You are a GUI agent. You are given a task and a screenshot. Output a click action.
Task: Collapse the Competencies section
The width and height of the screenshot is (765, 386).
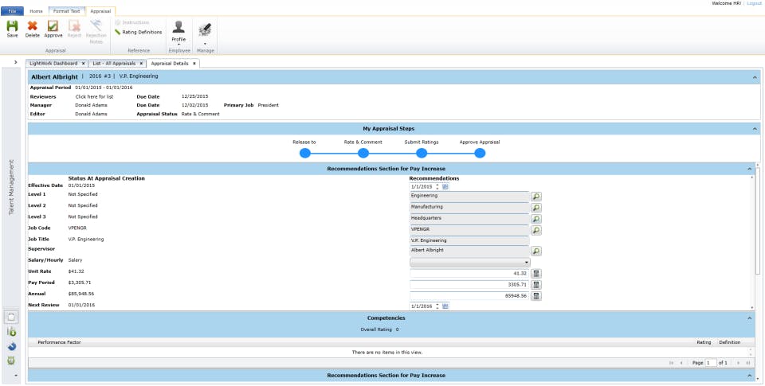click(749, 318)
